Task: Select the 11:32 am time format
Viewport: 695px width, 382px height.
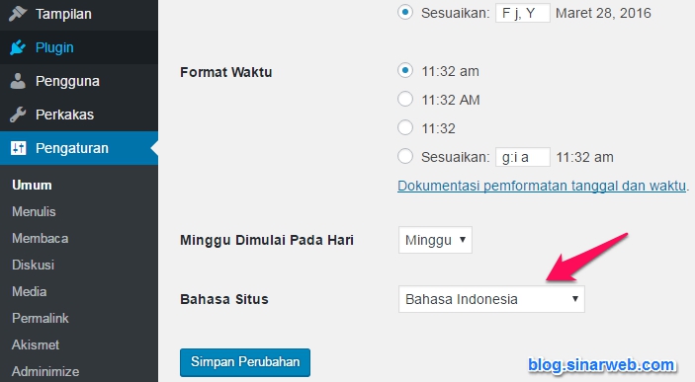Action: click(x=405, y=70)
